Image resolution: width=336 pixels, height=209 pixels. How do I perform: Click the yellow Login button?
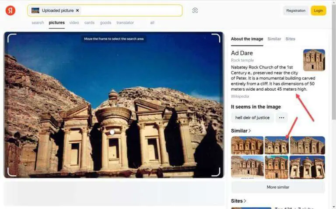click(318, 11)
